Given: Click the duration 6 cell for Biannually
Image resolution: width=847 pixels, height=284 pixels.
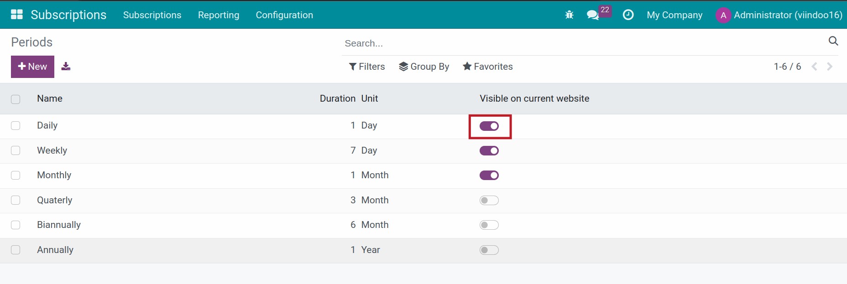Looking at the screenshot, I should point(353,225).
